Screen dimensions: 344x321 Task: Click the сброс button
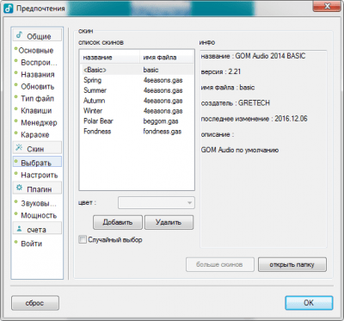tap(35, 303)
